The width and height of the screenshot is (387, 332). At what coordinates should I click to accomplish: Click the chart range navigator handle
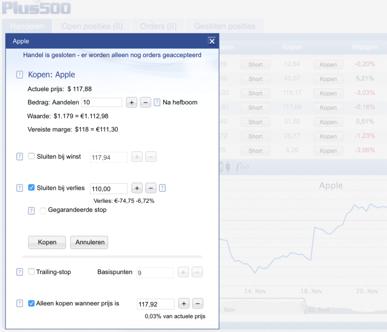point(303,306)
